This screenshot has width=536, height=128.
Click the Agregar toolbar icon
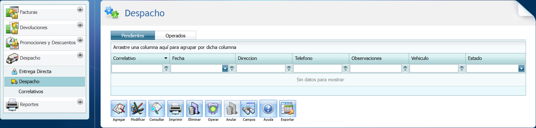point(119,109)
